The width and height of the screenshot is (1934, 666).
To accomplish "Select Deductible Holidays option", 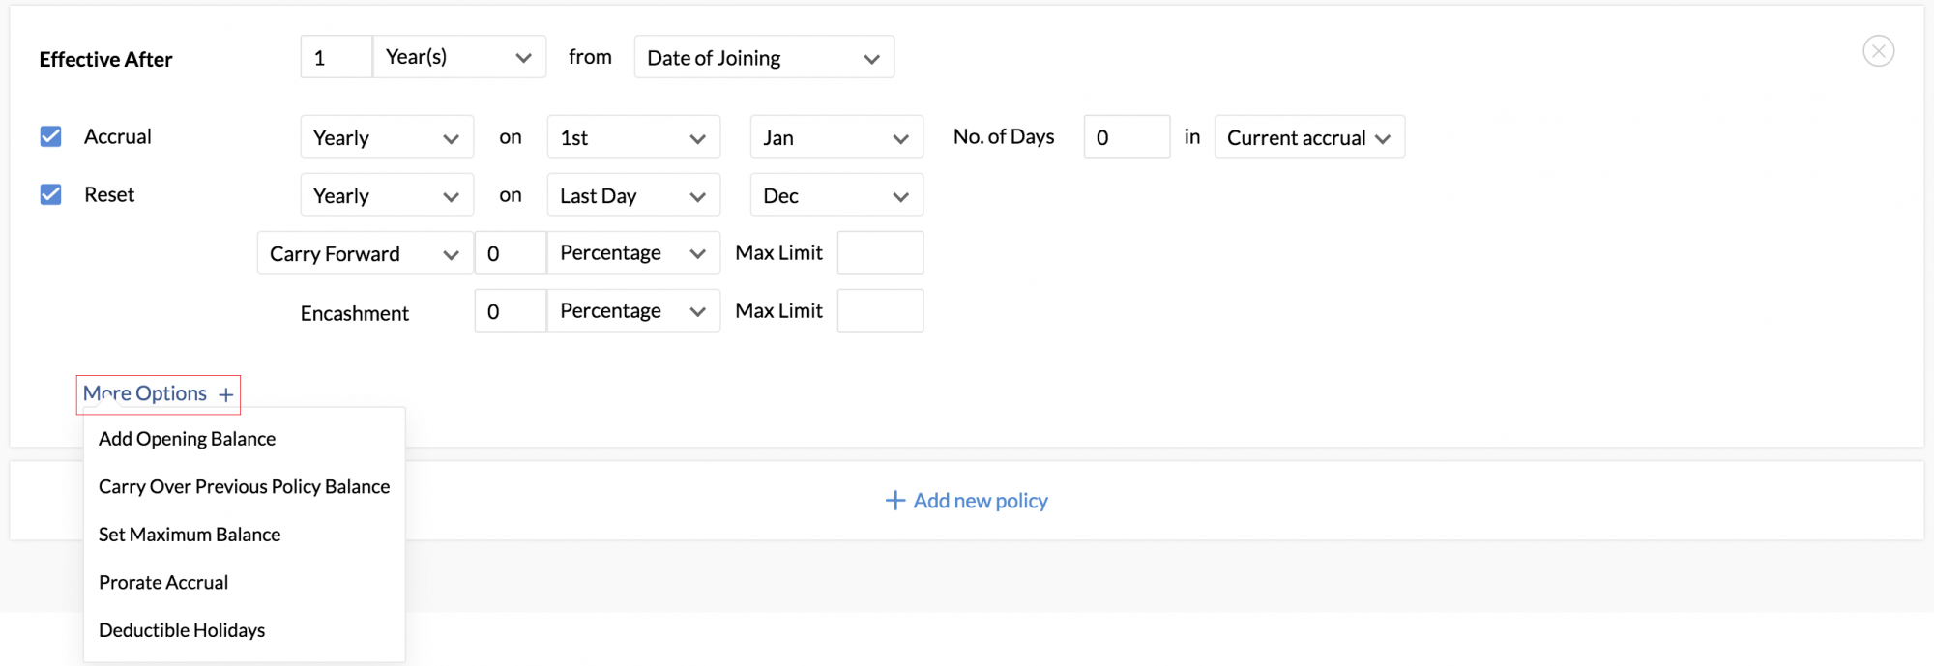I will tap(182, 630).
